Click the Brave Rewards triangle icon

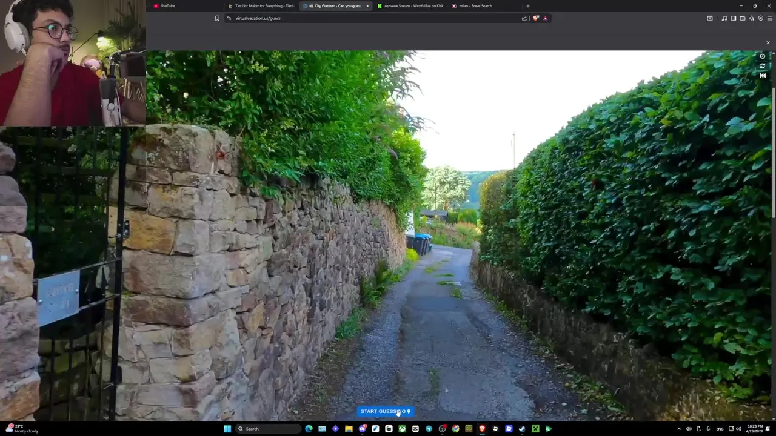coord(545,18)
